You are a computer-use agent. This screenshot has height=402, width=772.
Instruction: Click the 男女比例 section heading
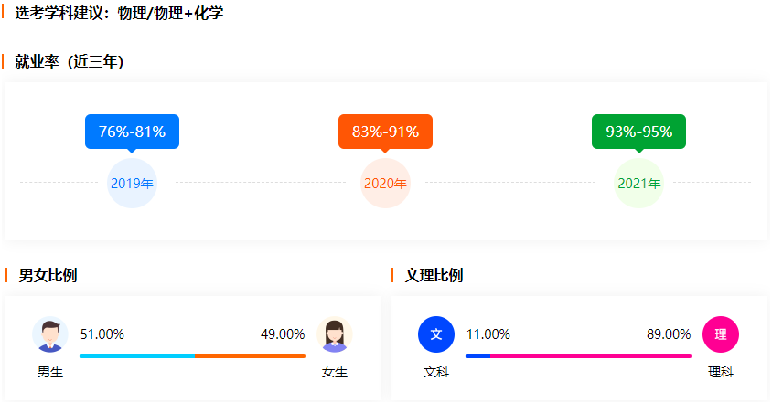pos(48,275)
